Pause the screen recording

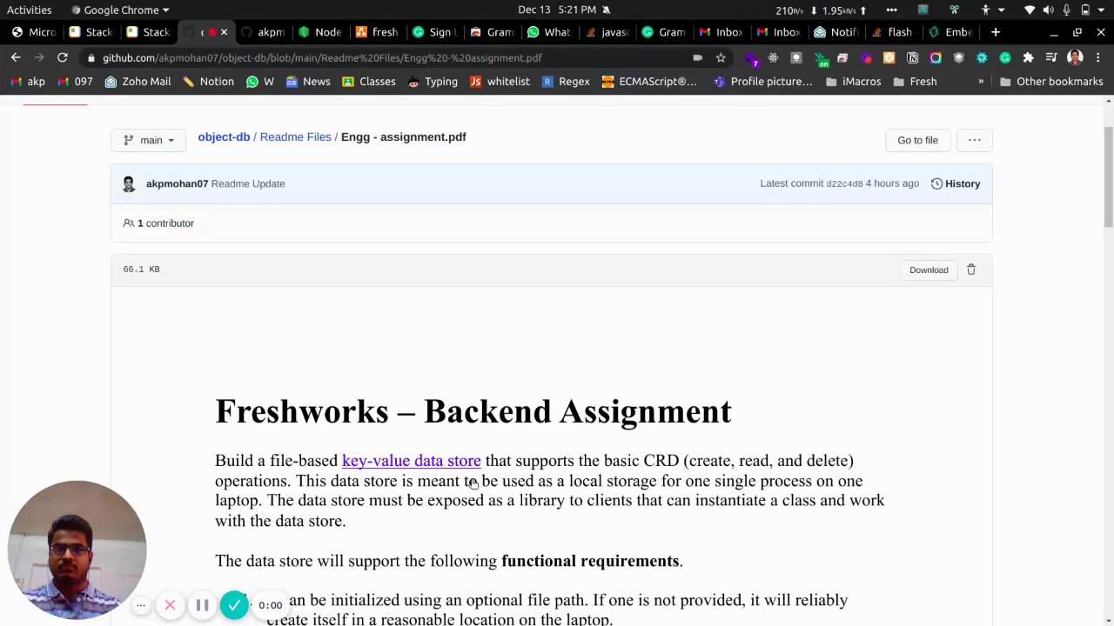click(x=202, y=605)
